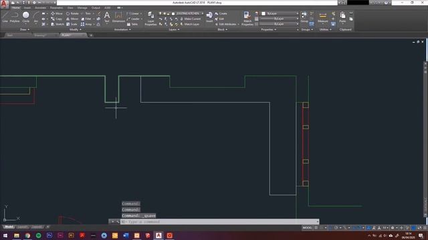
Task: Open the Manage ribbon tab
Action: pos(82,7)
